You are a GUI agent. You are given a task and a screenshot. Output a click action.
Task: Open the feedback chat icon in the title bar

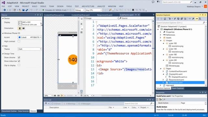[153, 2]
